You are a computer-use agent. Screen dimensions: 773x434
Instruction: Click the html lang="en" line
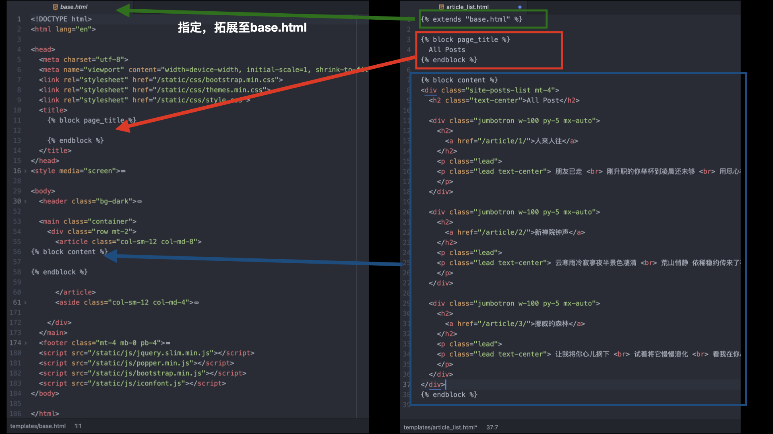click(63, 29)
